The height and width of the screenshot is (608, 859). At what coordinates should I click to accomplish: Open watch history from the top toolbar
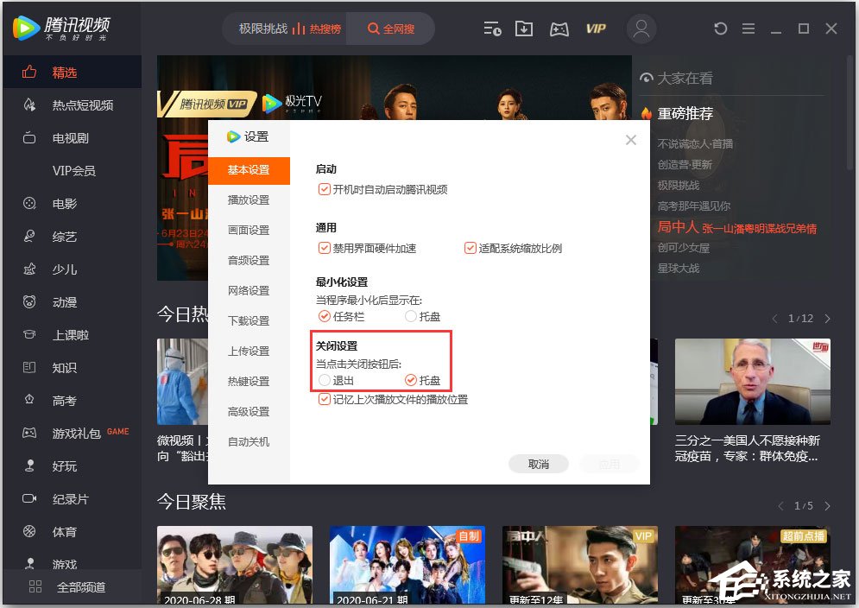coord(492,28)
